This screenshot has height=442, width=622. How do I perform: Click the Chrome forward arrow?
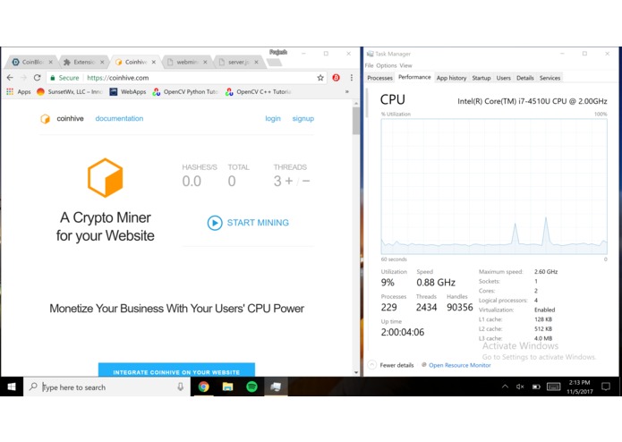point(23,78)
